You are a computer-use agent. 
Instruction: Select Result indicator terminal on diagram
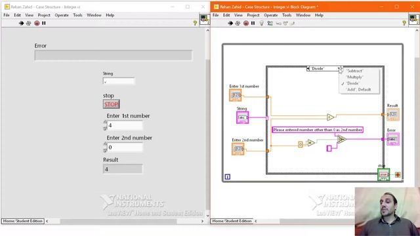[393, 115]
